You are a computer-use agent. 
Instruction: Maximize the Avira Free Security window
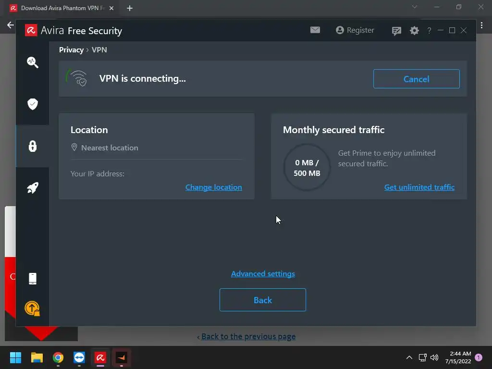(452, 30)
